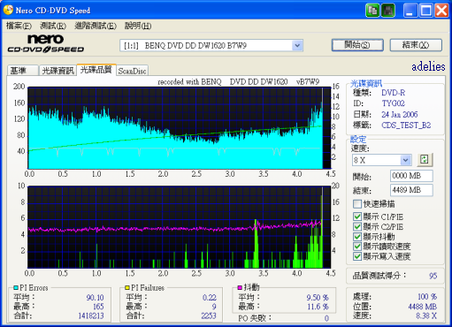Click the cyan PI Errors legend square
The height and width of the screenshot is (327, 452).
(16, 288)
